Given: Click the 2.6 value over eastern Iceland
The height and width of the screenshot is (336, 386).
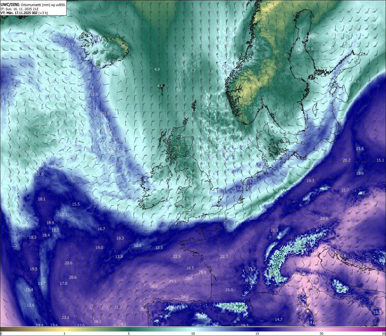Looking at the screenshot, I should click(x=123, y=46).
